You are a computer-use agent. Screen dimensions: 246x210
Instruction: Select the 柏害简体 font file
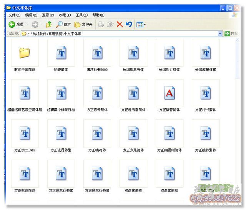pyautogui.click(x=61, y=55)
